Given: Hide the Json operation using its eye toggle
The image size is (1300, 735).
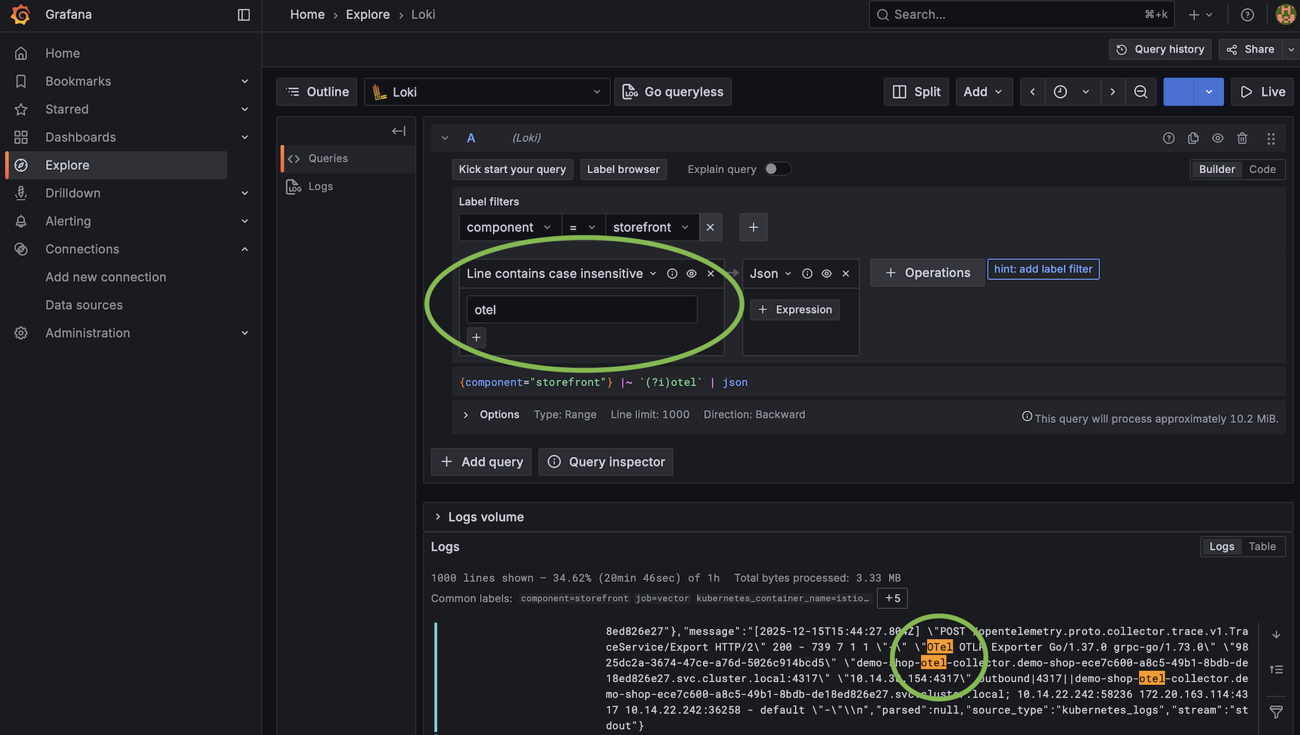Looking at the screenshot, I should 826,273.
